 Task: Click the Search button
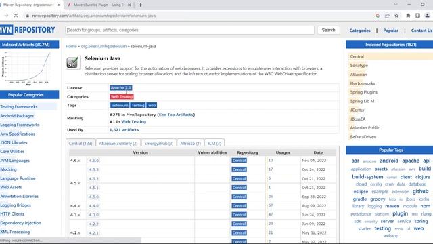pos(328,30)
